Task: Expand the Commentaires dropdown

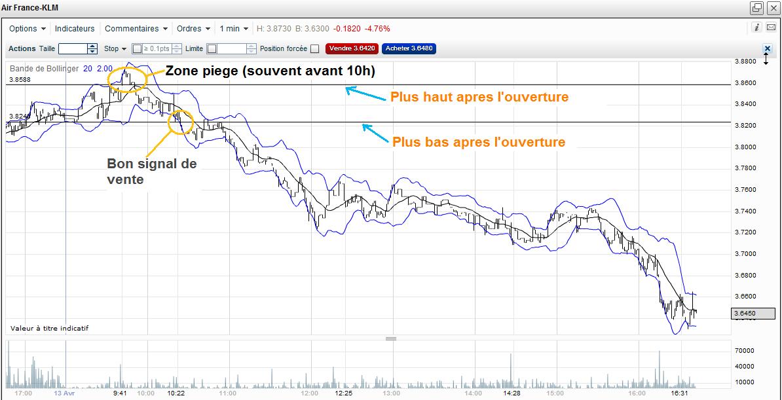Action: point(136,28)
